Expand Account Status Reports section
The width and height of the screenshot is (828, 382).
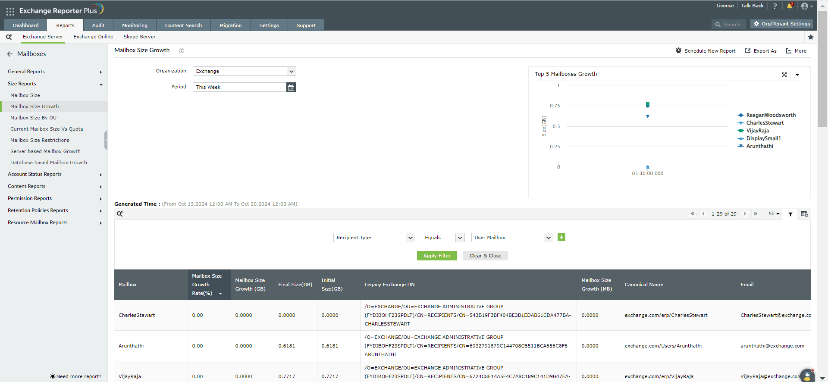[x=54, y=174]
